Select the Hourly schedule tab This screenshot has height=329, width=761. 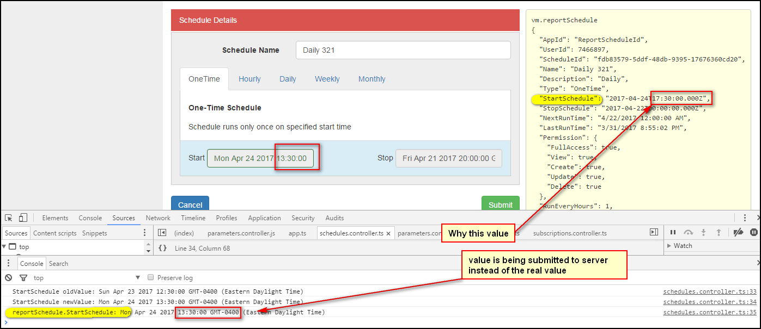coord(249,79)
